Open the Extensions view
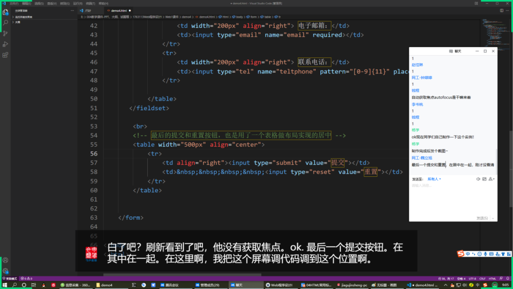Screen dimensions: 513x289 pos(6,55)
